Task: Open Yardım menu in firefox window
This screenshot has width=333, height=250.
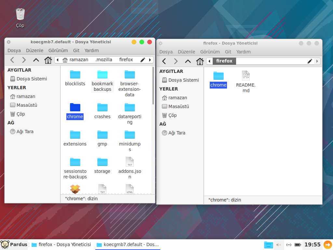Action: tap(243, 52)
